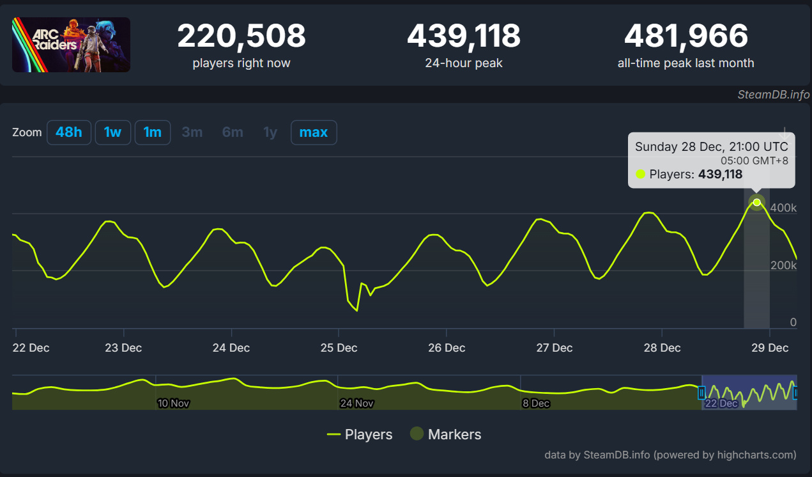Click the 220,508 players right now figure
The height and width of the screenshot is (477, 812).
click(241, 36)
